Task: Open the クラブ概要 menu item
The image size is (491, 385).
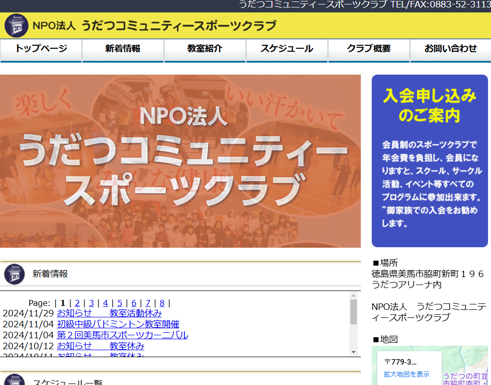Action: coord(369,50)
